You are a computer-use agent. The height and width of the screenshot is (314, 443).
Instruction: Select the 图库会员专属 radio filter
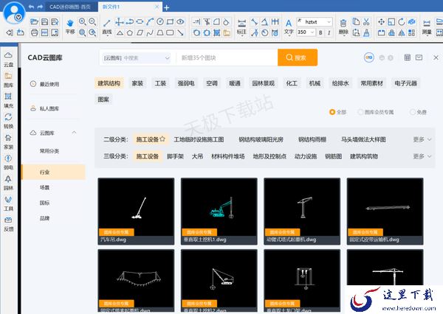point(376,112)
